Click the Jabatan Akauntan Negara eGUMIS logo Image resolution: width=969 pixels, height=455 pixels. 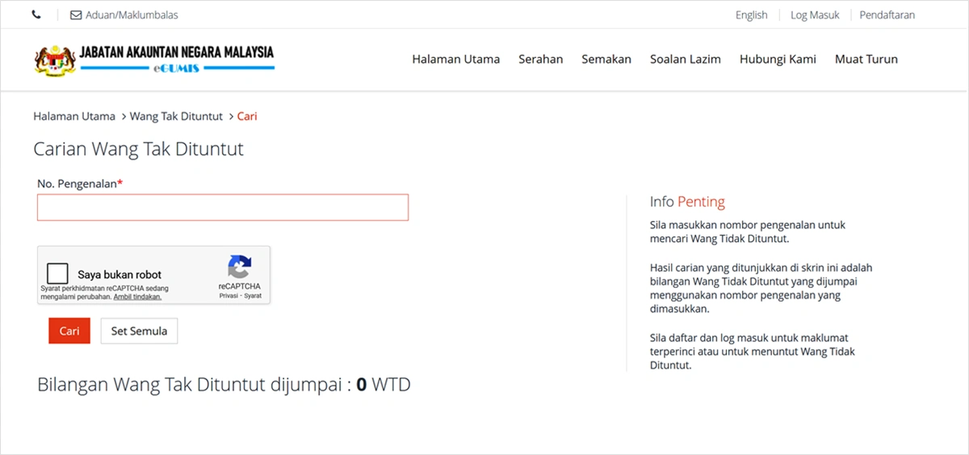coord(154,59)
